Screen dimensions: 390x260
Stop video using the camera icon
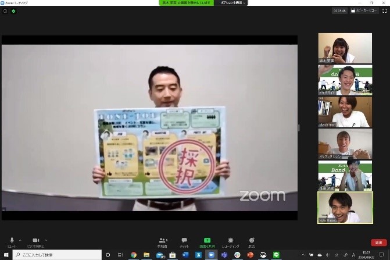tap(36, 243)
